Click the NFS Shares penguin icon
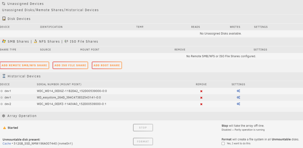The width and height of the screenshot is (303, 148). coord(35,41)
